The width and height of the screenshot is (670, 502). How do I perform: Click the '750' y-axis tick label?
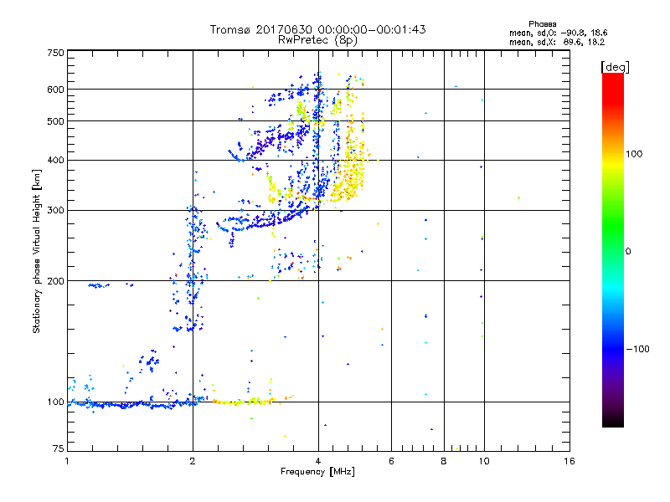point(55,53)
